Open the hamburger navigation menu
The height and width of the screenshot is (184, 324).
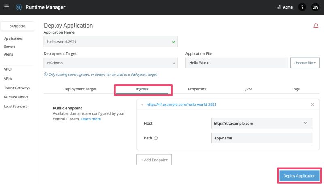(x=6, y=7)
